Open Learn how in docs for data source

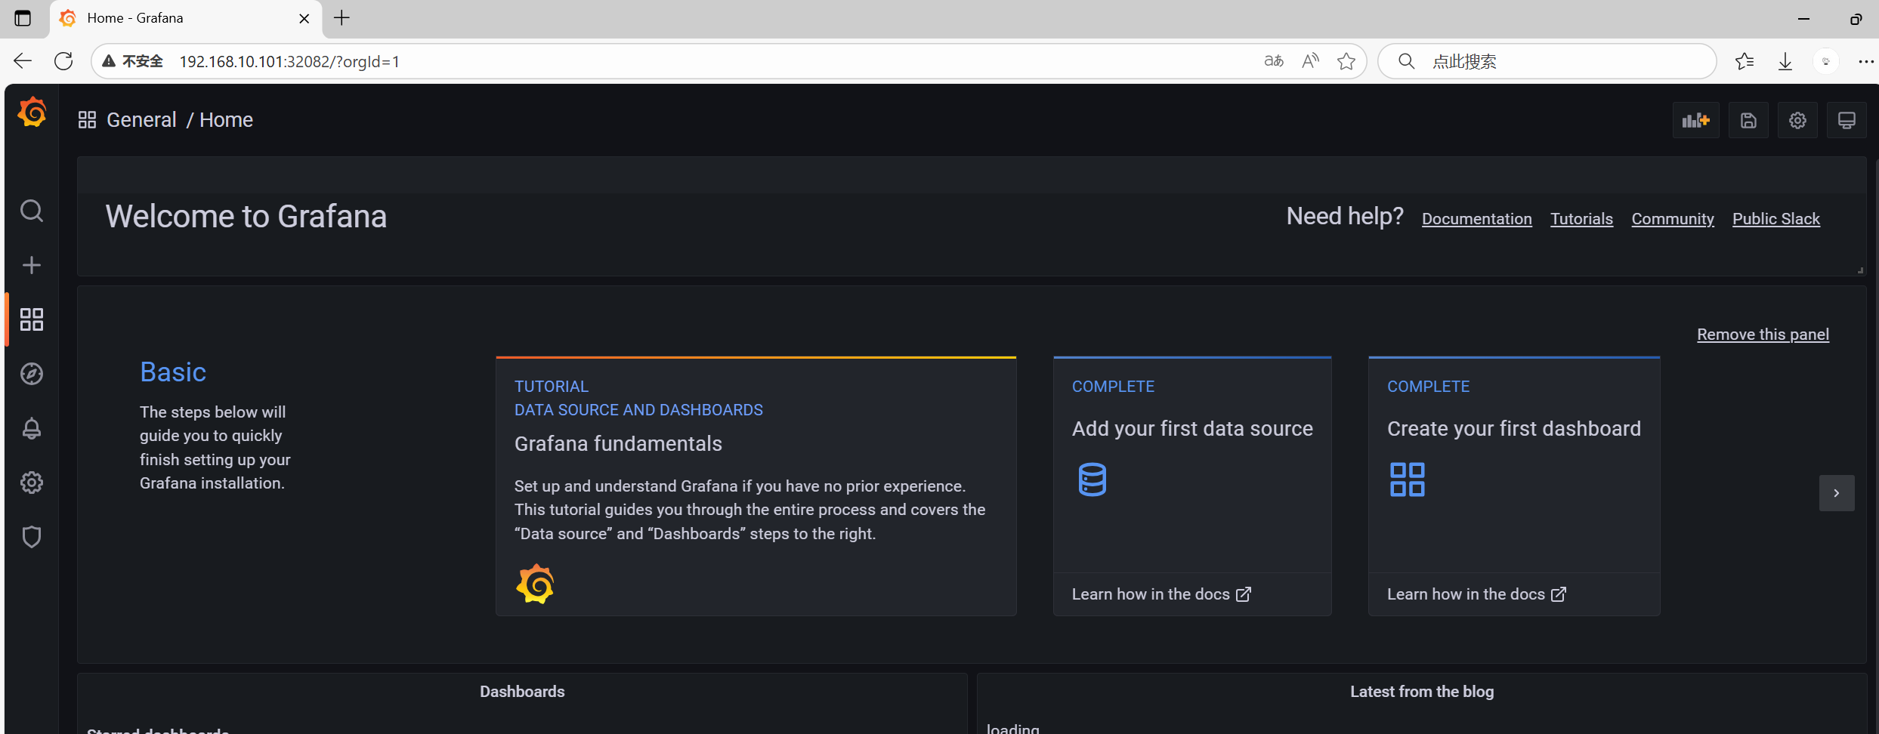pos(1160,594)
